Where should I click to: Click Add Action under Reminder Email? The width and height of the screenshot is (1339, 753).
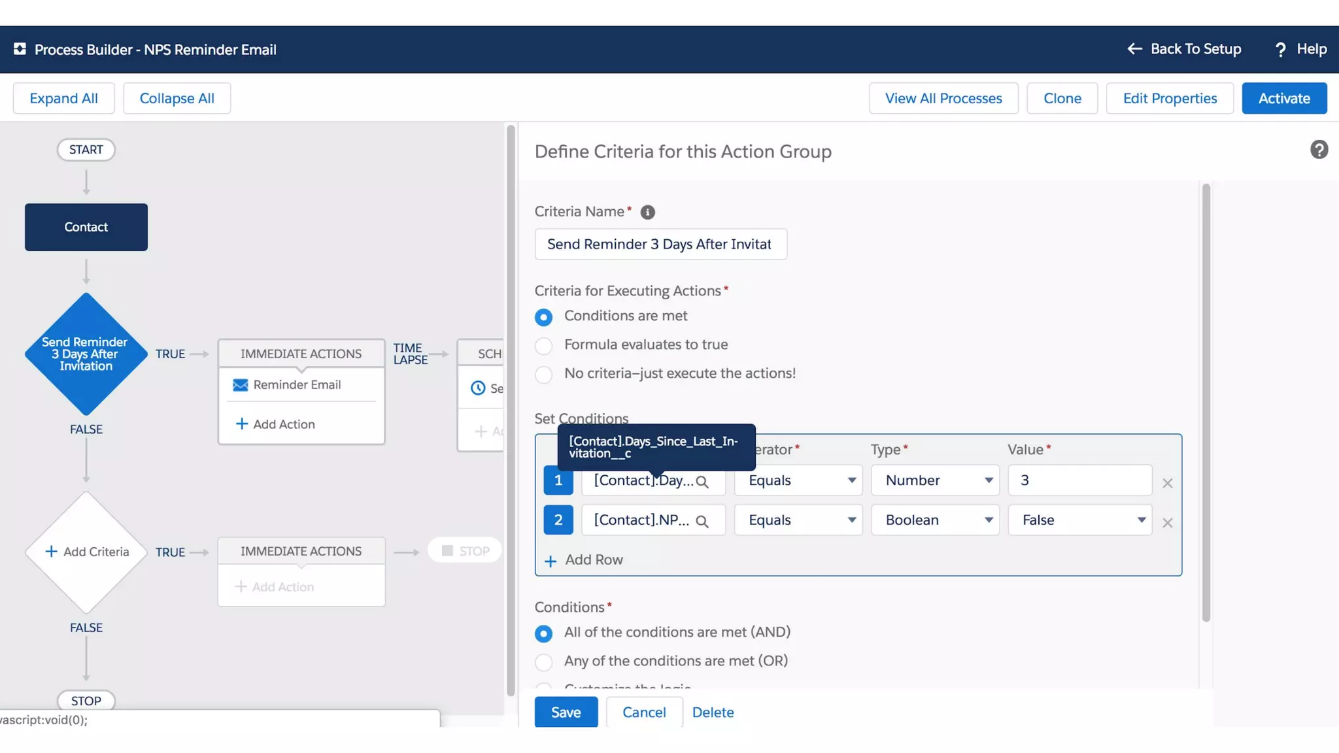[x=284, y=424]
